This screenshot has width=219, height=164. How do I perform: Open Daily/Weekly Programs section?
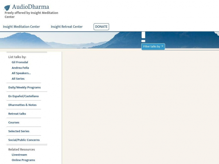point(24,87)
